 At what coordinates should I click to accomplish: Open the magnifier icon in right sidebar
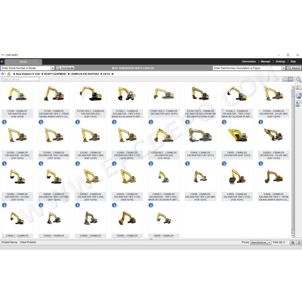[x=299, y=79]
